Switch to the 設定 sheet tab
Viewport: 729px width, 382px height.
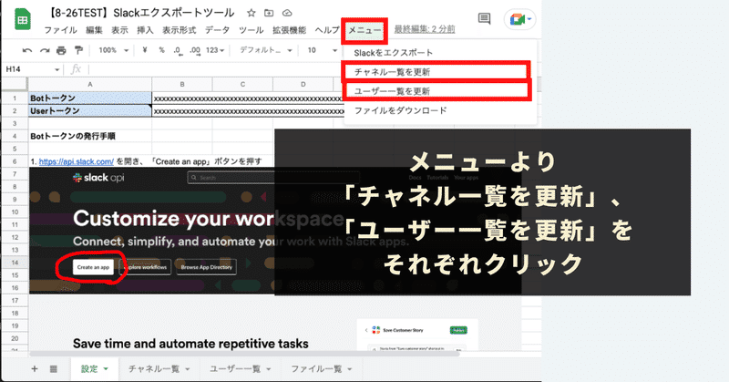88,369
